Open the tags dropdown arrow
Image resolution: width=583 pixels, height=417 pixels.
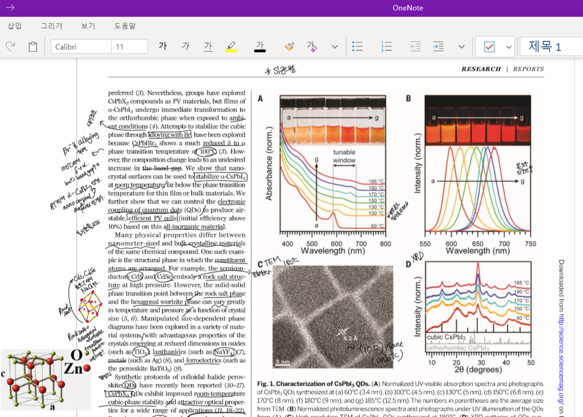pyautogui.click(x=509, y=47)
